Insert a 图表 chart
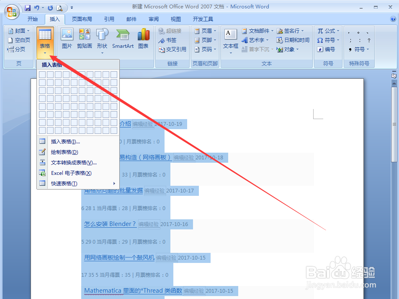399x299 pixels. pos(143,39)
